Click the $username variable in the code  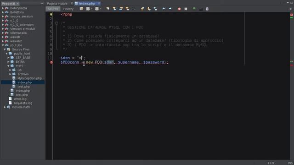point(128,62)
